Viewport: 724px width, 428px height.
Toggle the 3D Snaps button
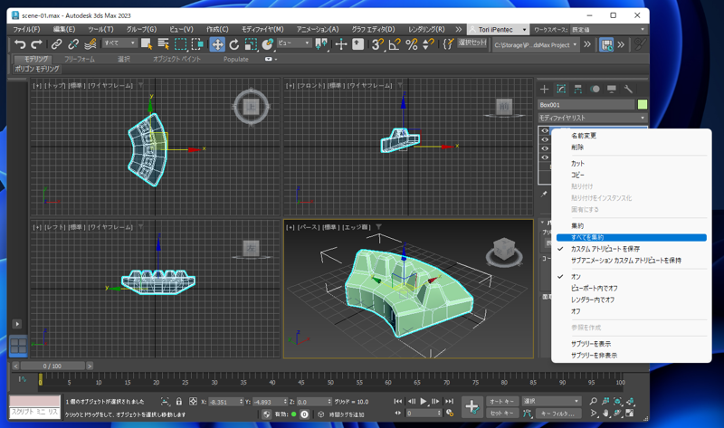point(377,43)
